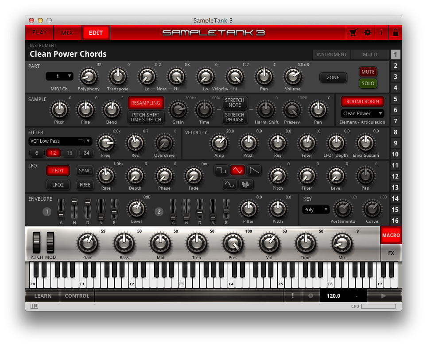Enable Solo for the part
427x346 pixels.
(368, 82)
